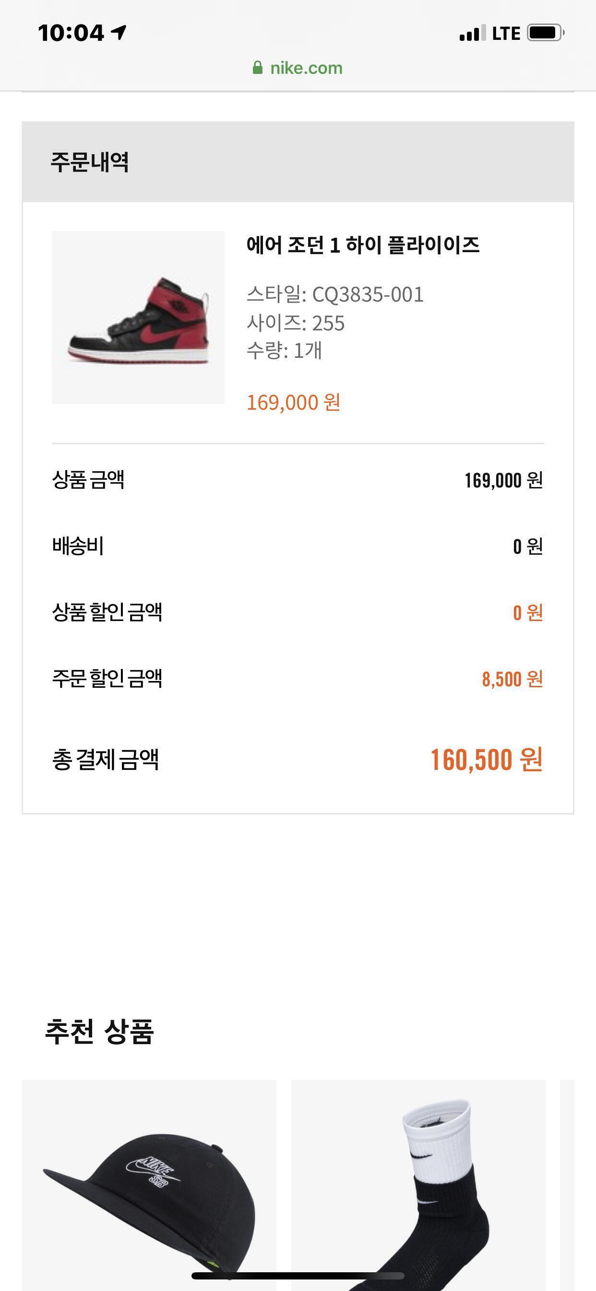This screenshot has height=1291, width=596.
Task: Tap the 주문내역 section header
Action: (90, 162)
